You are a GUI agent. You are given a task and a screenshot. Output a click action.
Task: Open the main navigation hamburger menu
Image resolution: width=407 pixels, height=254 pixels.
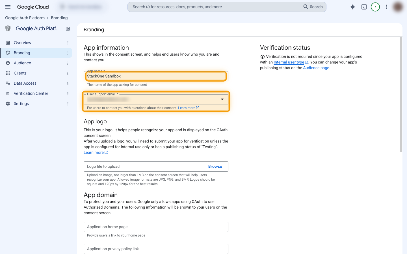pyautogui.click(x=8, y=7)
